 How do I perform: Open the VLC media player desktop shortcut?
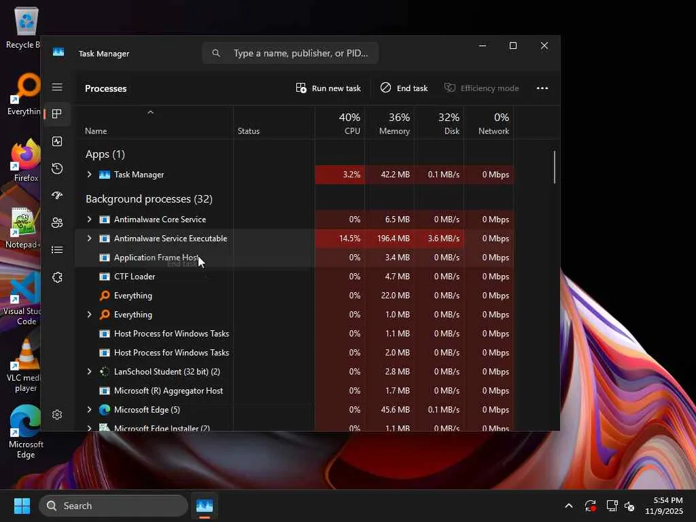(24, 366)
